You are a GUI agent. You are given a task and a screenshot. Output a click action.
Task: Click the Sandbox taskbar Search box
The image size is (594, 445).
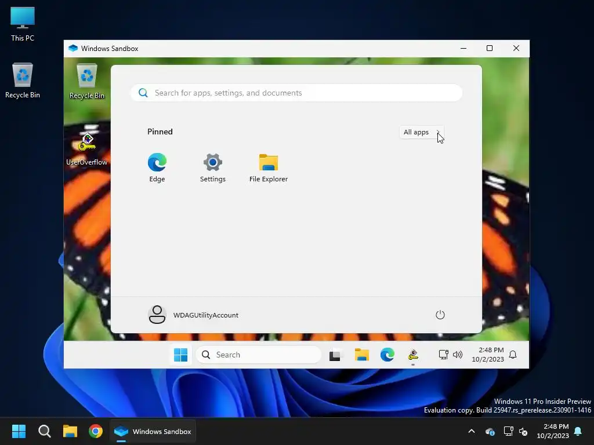258,355
